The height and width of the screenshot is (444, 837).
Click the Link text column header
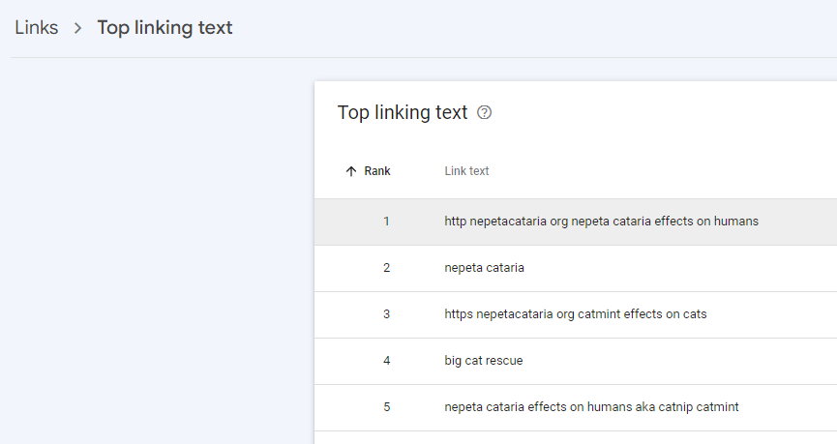(466, 171)
